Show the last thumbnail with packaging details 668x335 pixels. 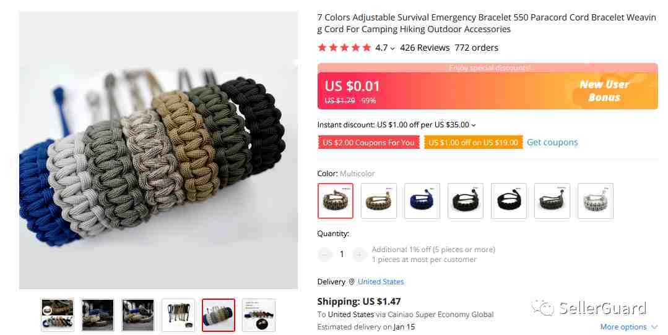point(259,315)
